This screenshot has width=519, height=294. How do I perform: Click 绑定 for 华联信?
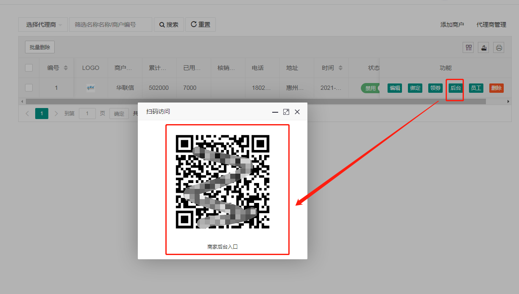[x=415, y=88]
